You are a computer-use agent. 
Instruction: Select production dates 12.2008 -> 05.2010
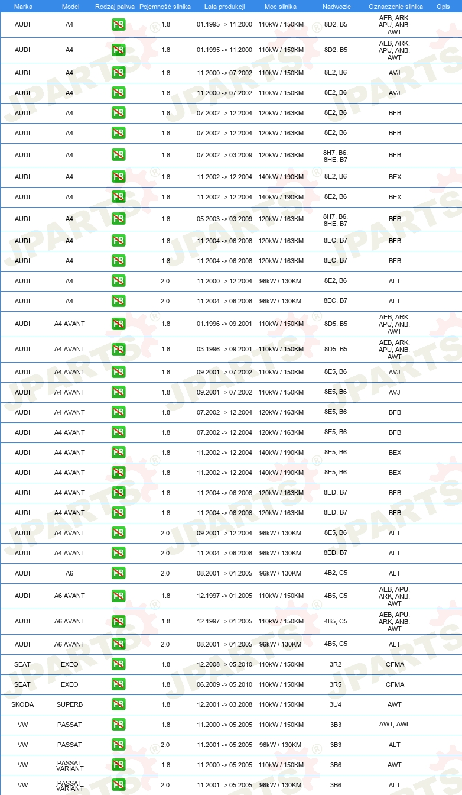[x=225, y=664]
